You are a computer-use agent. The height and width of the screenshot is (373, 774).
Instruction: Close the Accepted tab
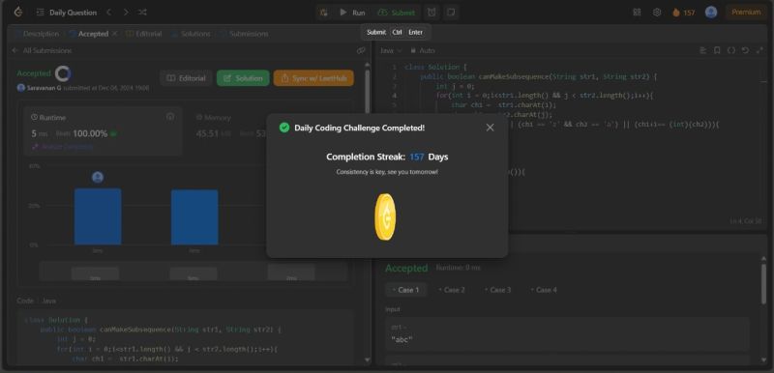click(x=114, y=34)
